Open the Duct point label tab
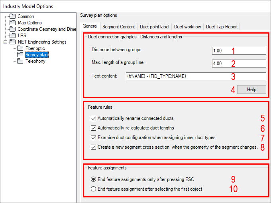The image size is (271, 203). 155,27
